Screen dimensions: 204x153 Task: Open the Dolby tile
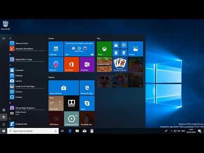(x=71, y=103)
